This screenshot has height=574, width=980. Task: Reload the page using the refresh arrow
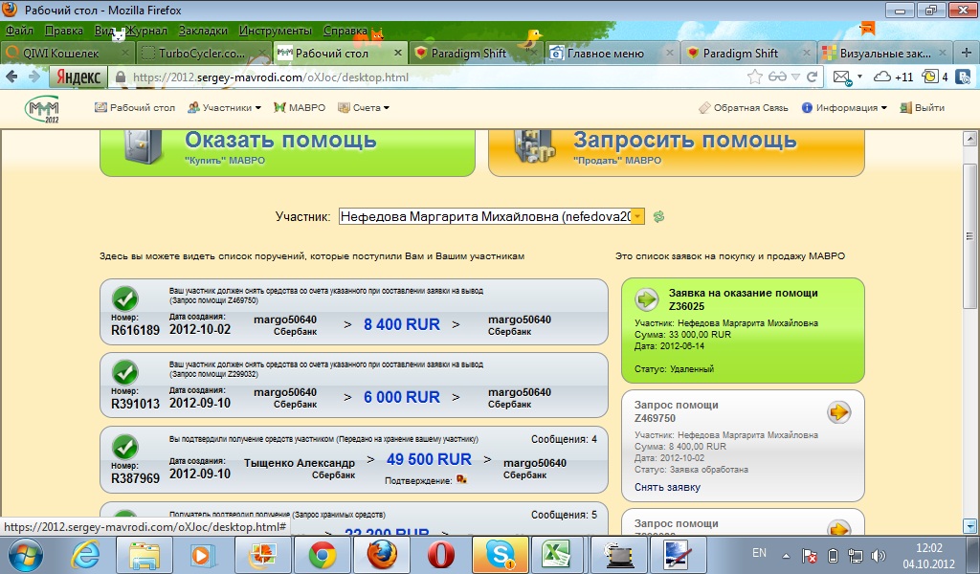[x=812, y=77]
